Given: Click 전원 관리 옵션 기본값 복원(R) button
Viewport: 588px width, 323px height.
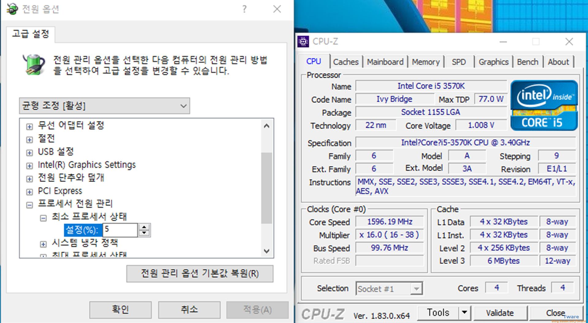Looking at the screenshot, I should click(200, 273).
